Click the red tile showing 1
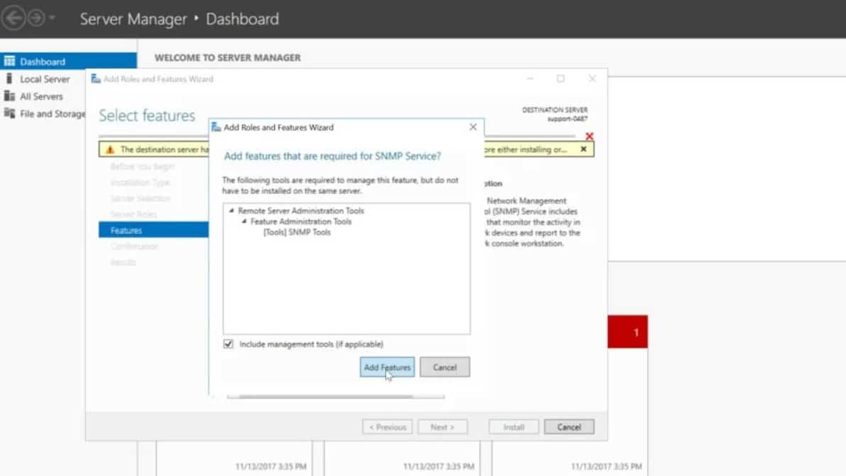The width and height of the screenshot is (846, 476). (x=627, y=331)
